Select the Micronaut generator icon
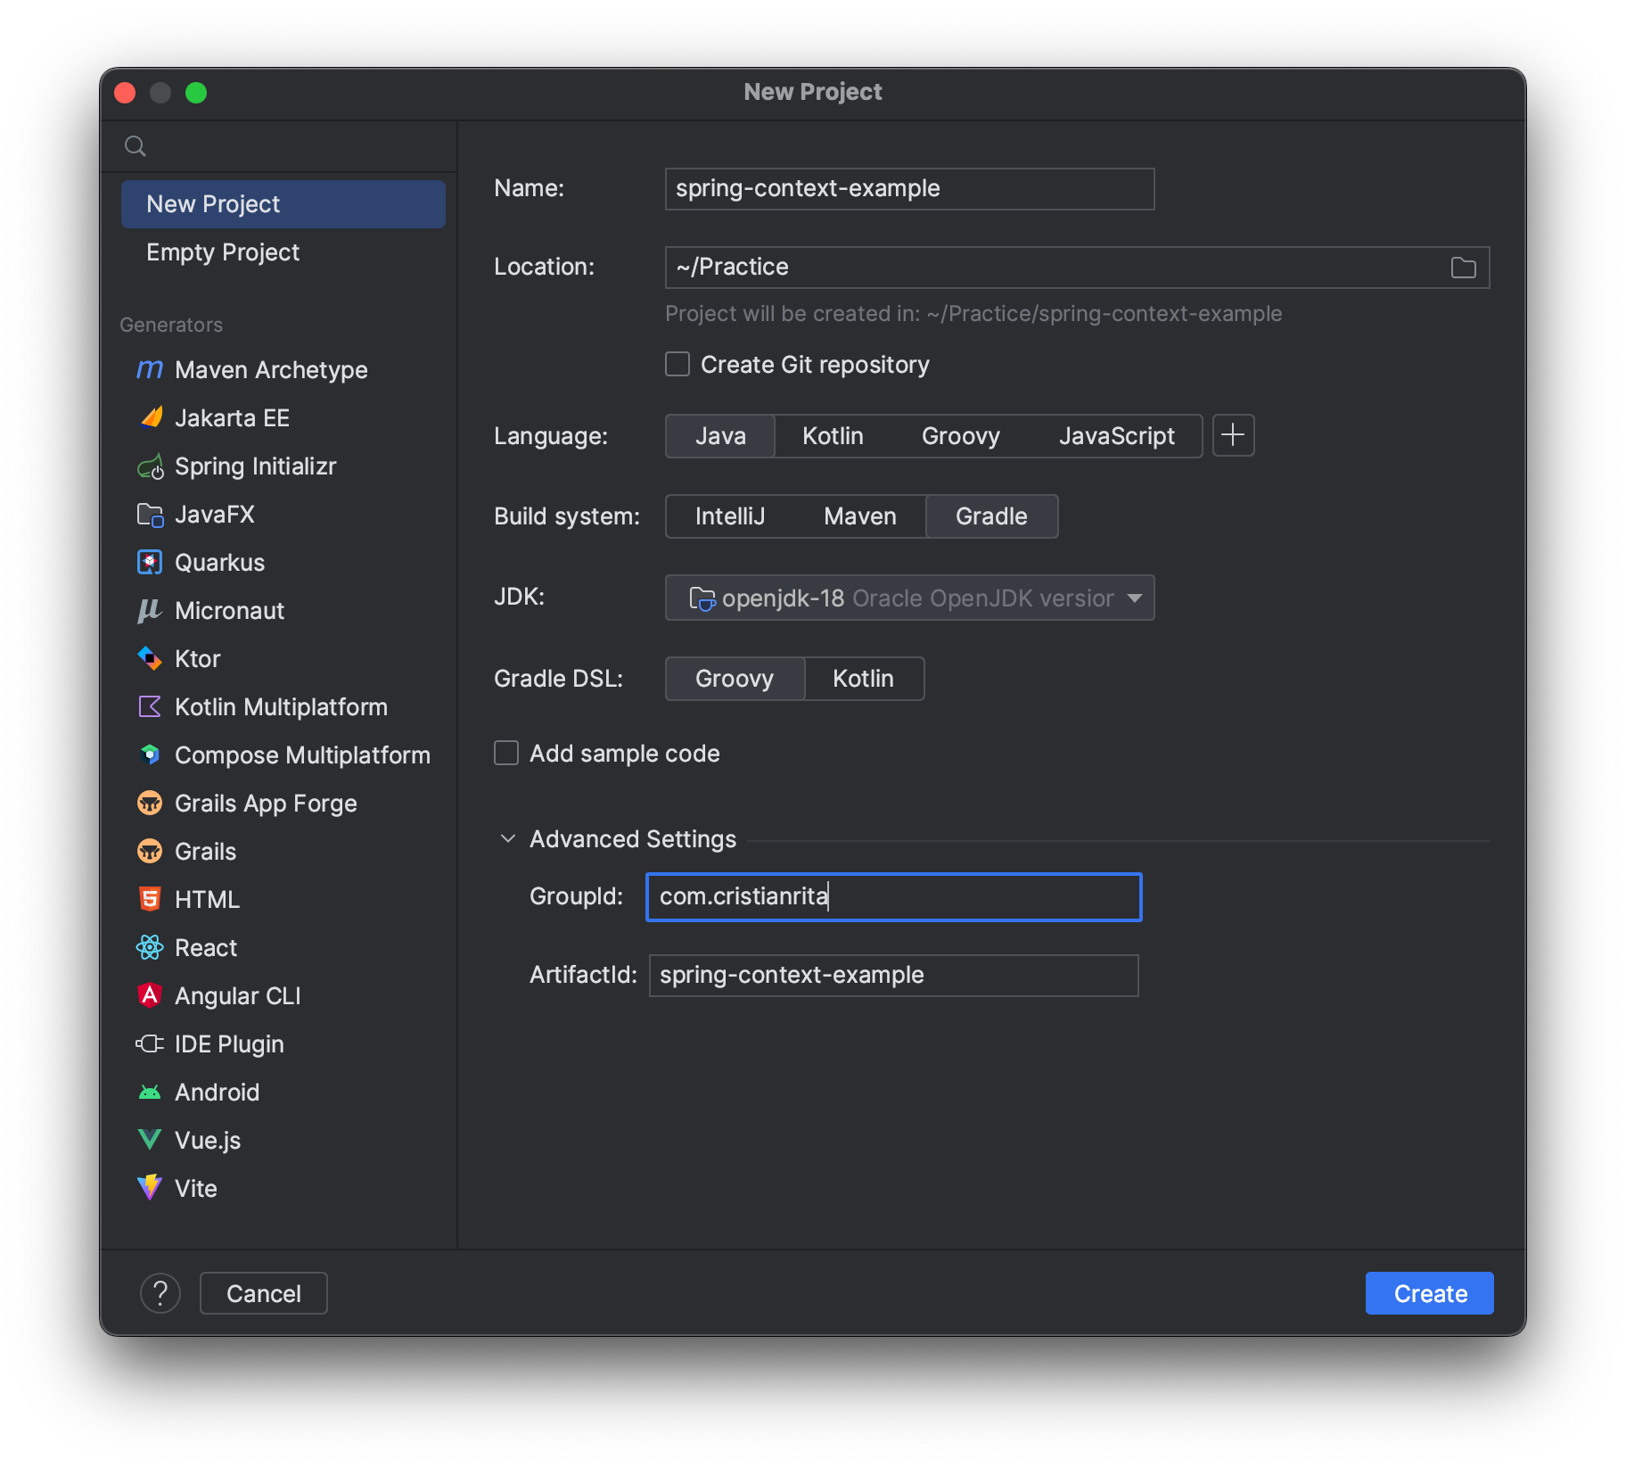Screen dimensions: 1626x1468 [x=150, y=610]
